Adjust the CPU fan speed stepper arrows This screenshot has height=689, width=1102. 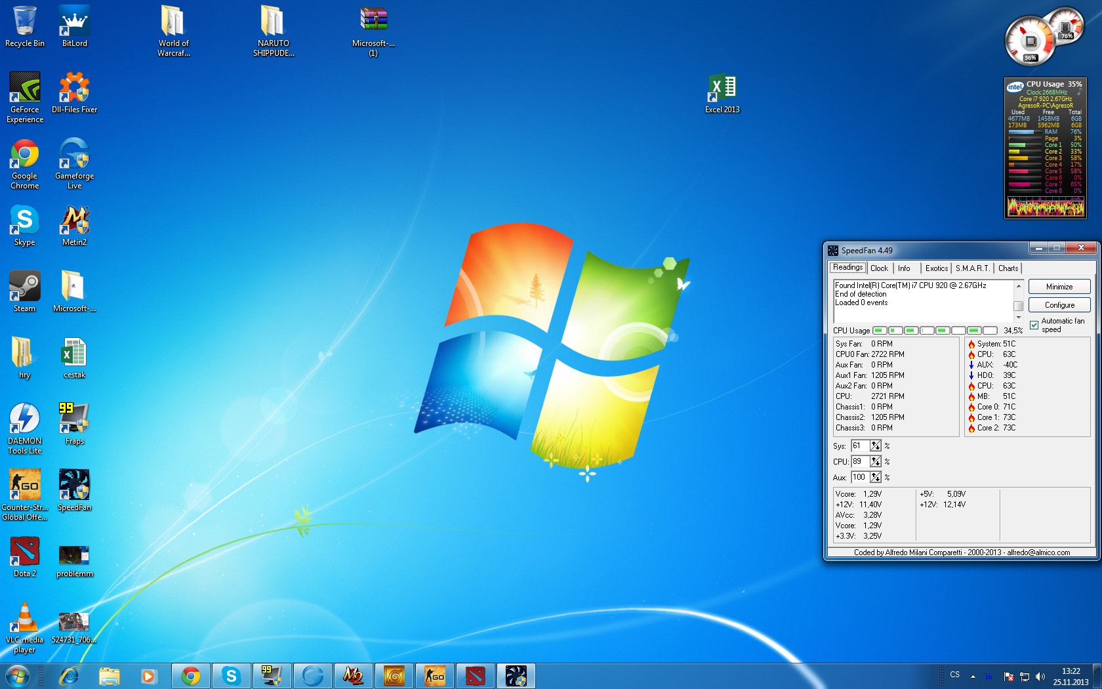tap(876, 462)
